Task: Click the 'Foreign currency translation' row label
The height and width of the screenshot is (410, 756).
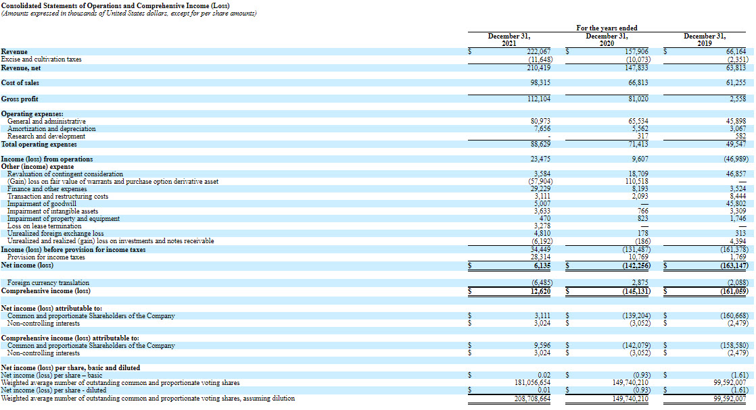Action: coord(48,283)
